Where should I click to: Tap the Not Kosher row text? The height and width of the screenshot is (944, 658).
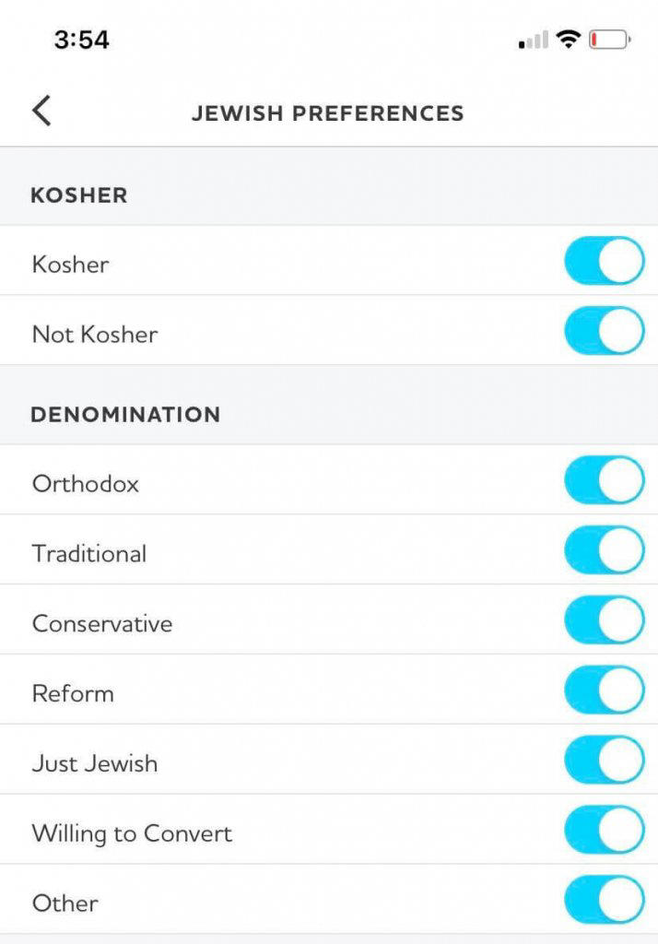[93, 334]
